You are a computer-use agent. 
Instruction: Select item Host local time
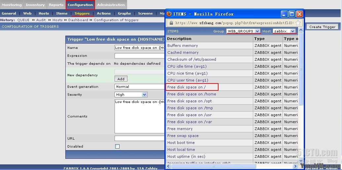[x=181, y=150]
